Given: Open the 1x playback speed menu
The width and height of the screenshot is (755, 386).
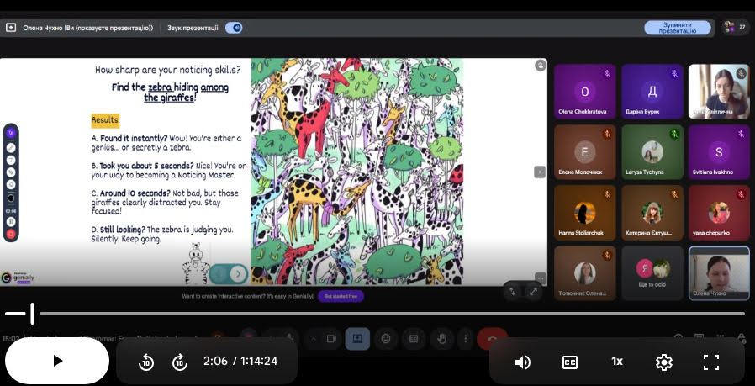Looking at the screenshot, I should (616, 362).
